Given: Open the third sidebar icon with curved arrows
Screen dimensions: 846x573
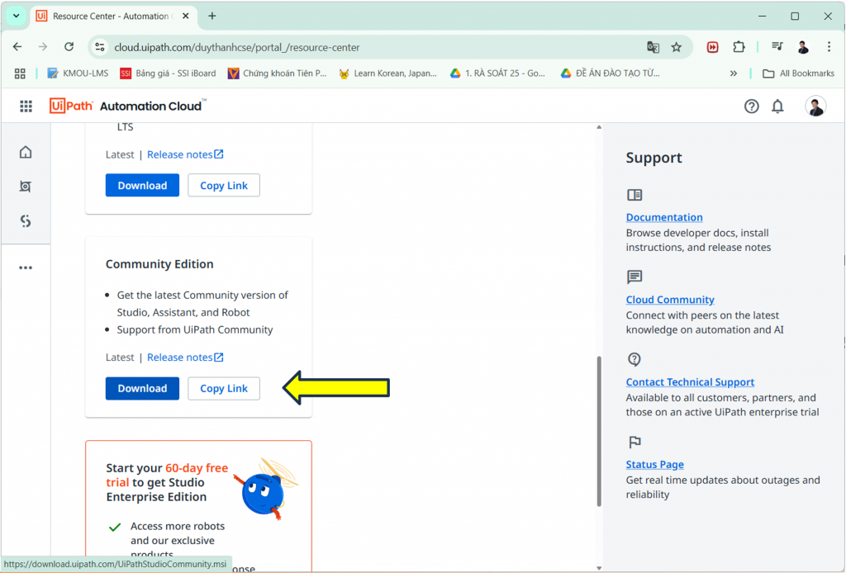Looking at the screenshot, I should [x=26, y=221].
